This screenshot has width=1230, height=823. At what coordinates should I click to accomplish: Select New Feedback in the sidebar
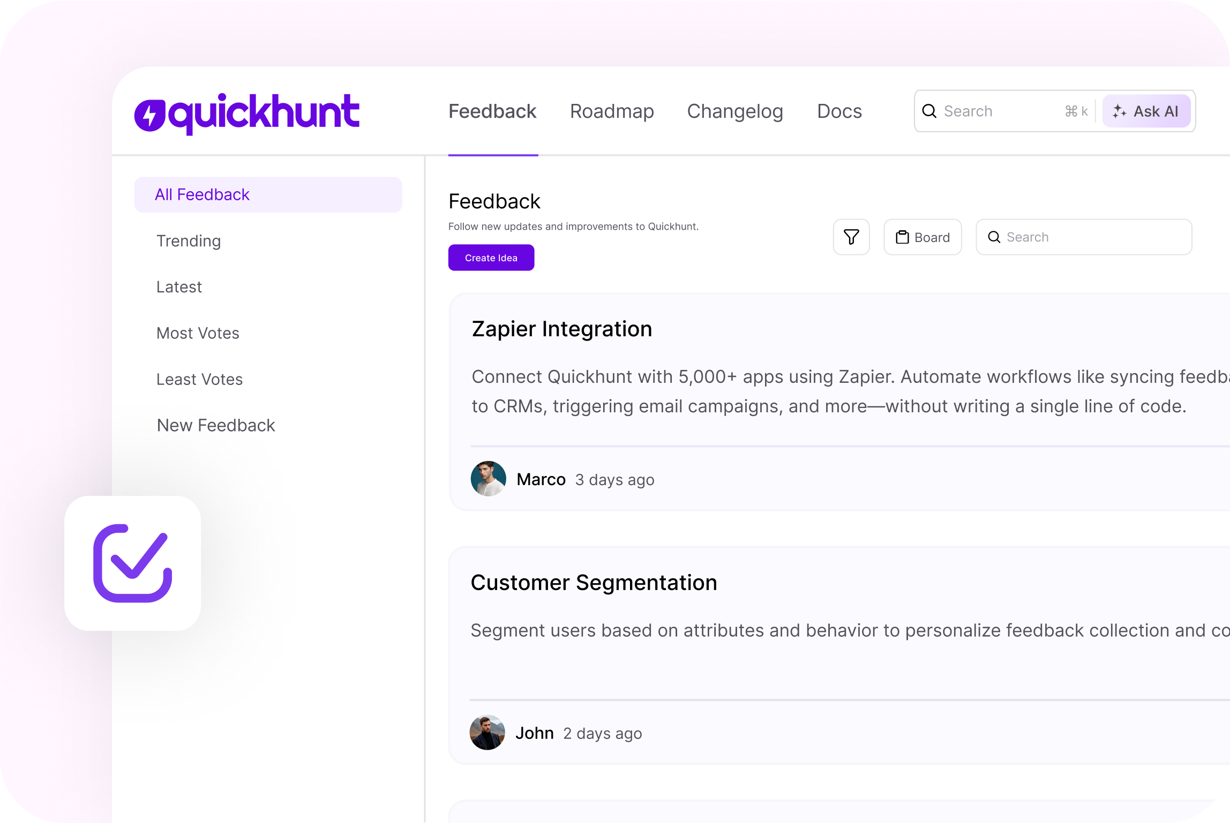(x=216, y=425)
